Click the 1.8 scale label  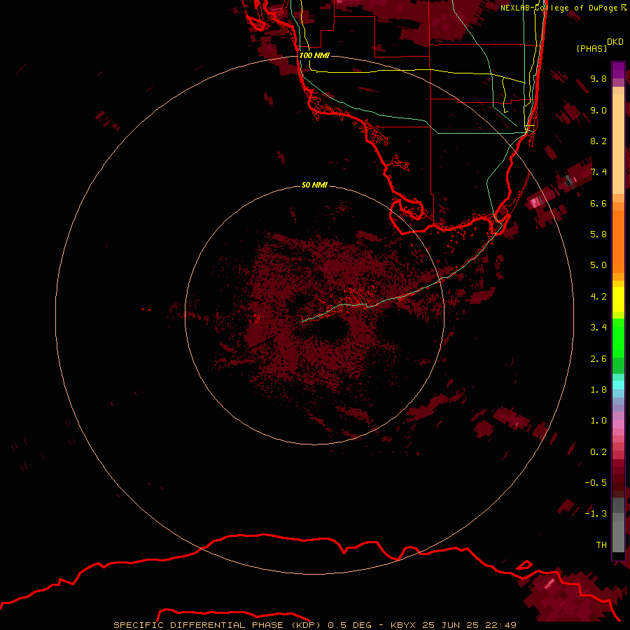(598, 390)
